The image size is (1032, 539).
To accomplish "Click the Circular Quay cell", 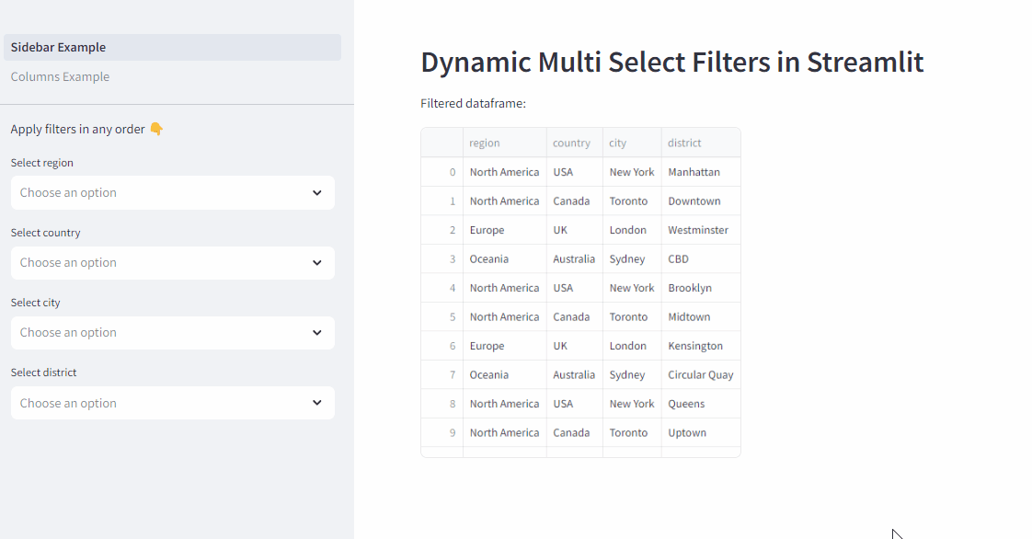I will [701, 374].
